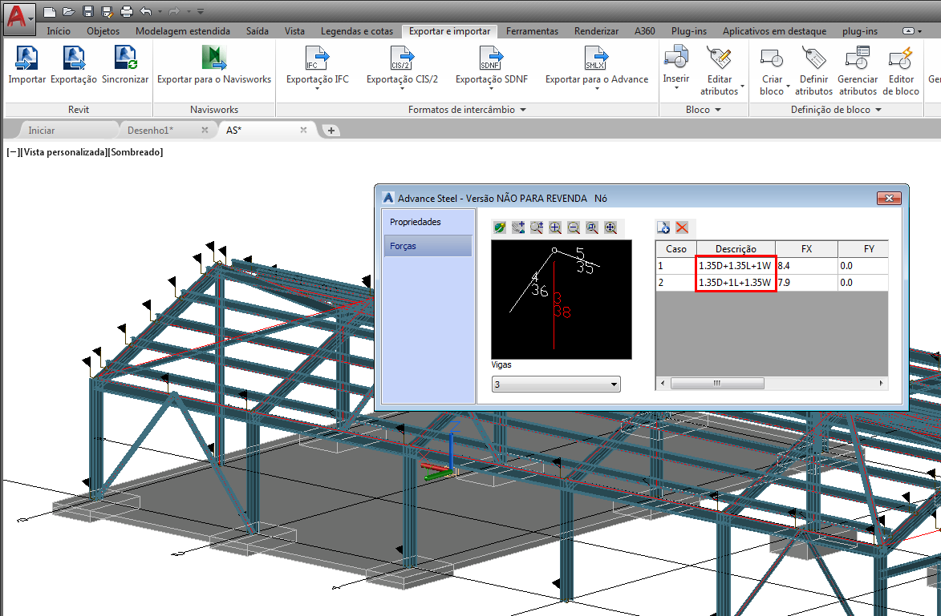Open the Vigas combo box
Viewport: 941px width, 616px height.
click(556, 384)
